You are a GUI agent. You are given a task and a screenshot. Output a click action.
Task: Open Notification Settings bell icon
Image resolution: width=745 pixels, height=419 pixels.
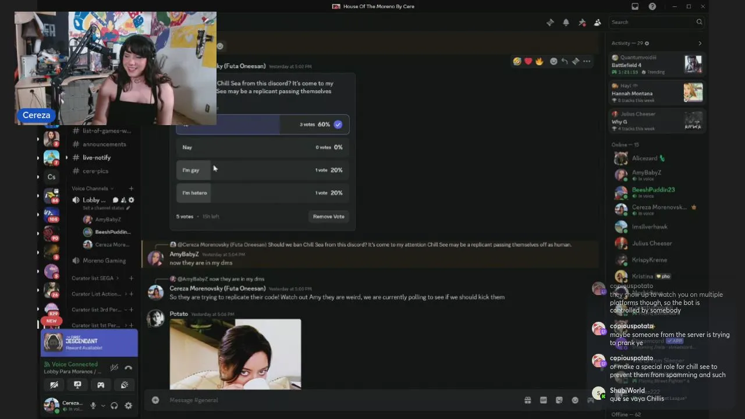566,22
